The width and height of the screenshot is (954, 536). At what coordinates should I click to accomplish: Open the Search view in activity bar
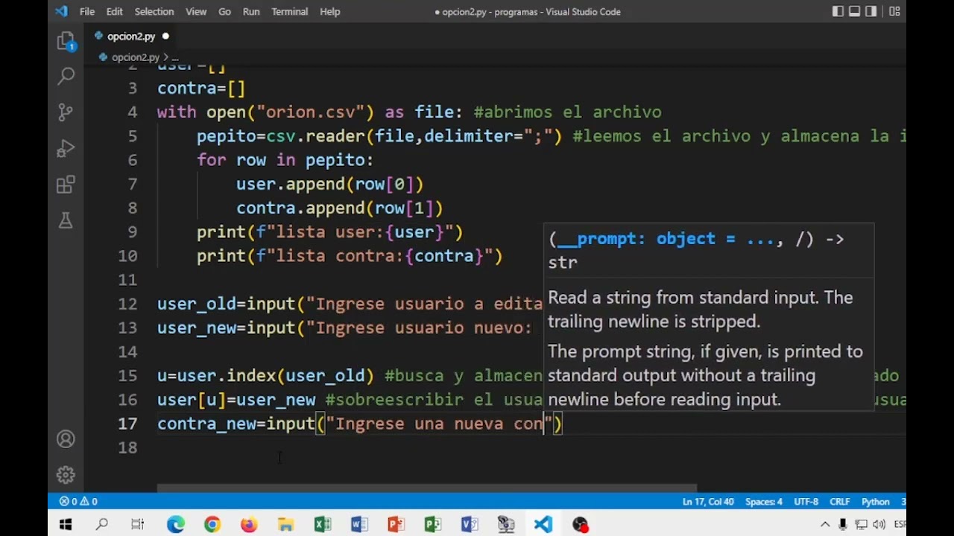pyautogui.click(x=66, y=76)
